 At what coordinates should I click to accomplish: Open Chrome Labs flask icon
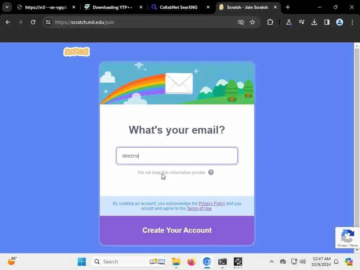pyautogui.click(x=289, y=22)
